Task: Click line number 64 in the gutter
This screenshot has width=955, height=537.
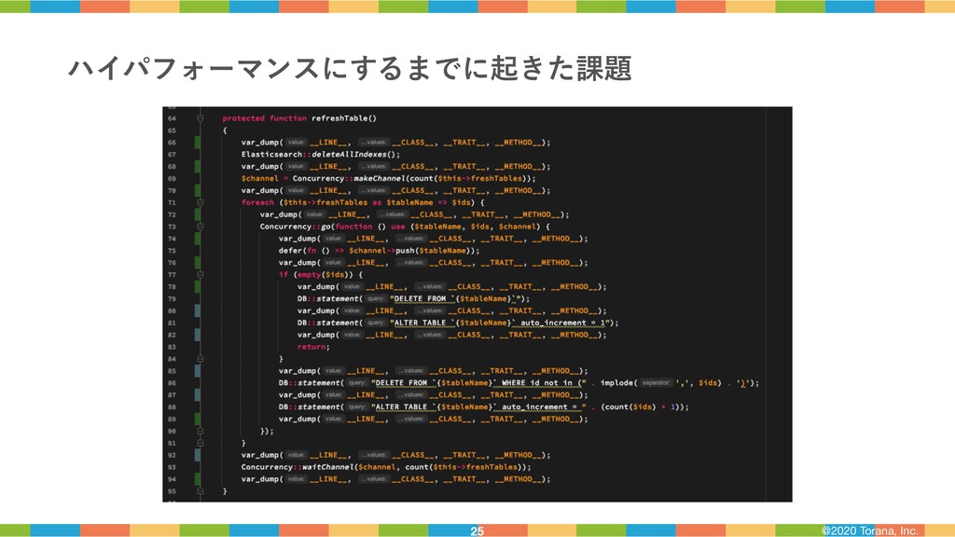Action: pos(172,118)
